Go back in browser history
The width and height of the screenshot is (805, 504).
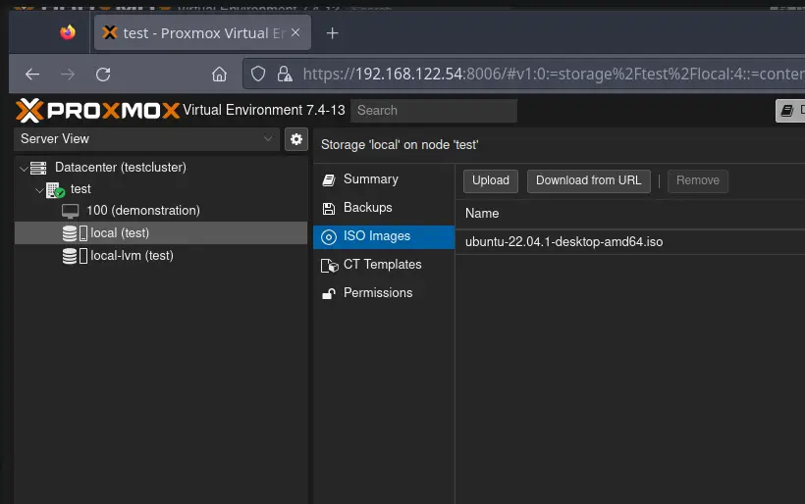pos(32,75)
